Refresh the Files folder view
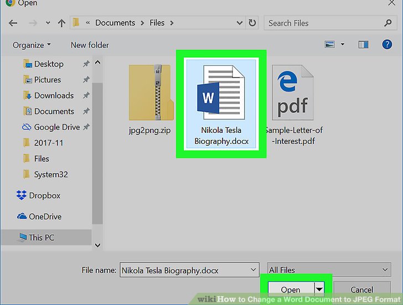The image size is (403, 305). click(x=252, y=23)
